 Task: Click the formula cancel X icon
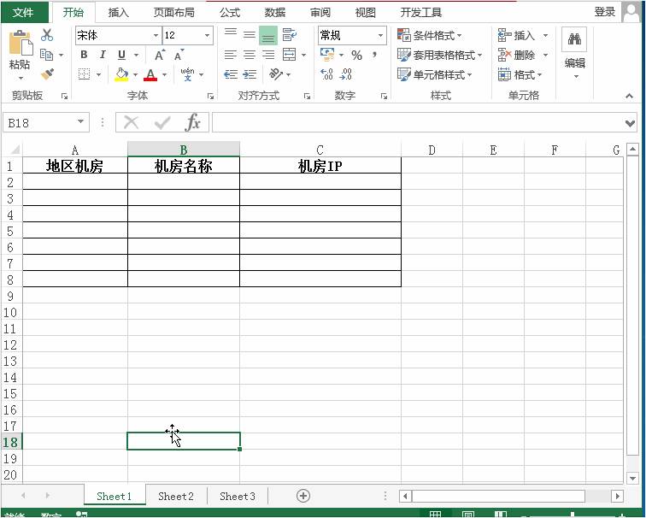tap(131, 122)
